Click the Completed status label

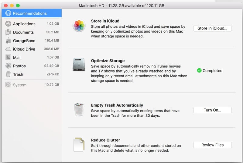212,71
